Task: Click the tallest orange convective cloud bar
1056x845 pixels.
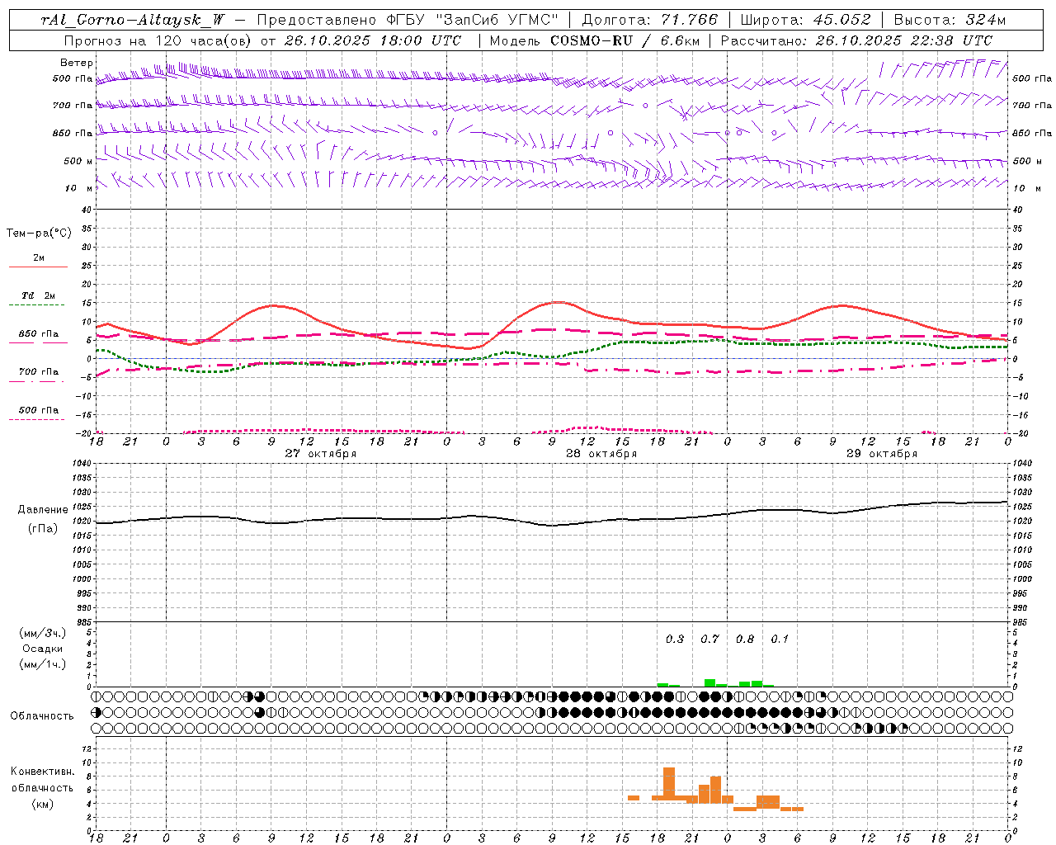Action: (669, 783)
